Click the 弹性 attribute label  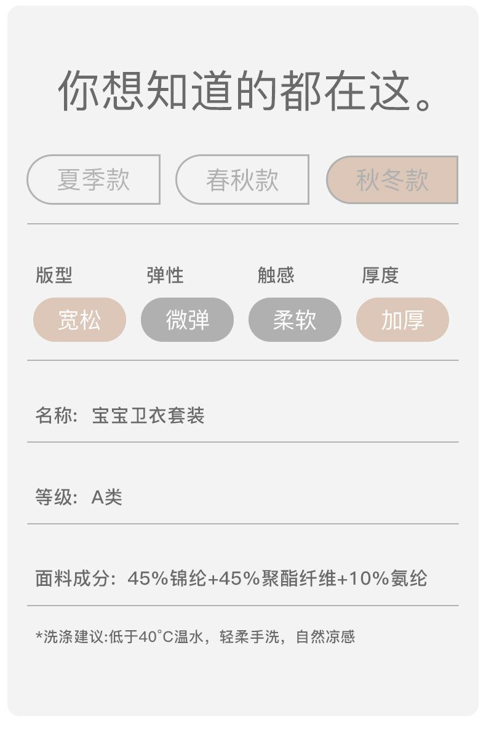pyautogui.click(x=165, y=275)
